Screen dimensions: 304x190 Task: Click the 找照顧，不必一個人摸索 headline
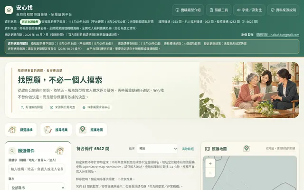tap(60, 80)
